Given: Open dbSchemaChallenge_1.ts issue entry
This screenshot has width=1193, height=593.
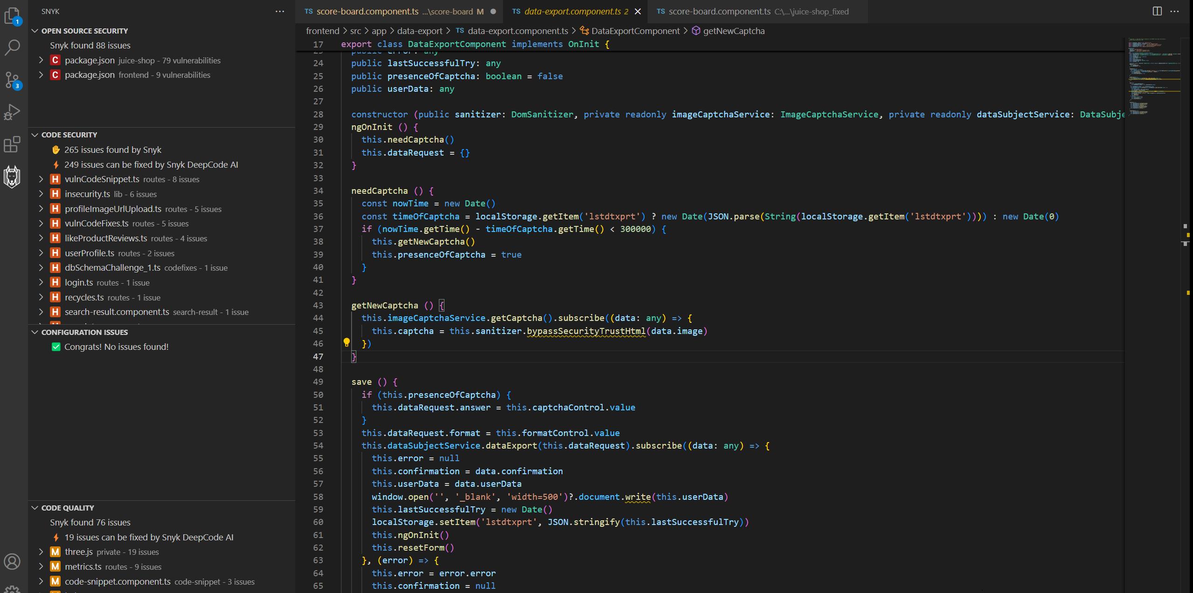Looking at the screenshot, I should click(161, 267).
